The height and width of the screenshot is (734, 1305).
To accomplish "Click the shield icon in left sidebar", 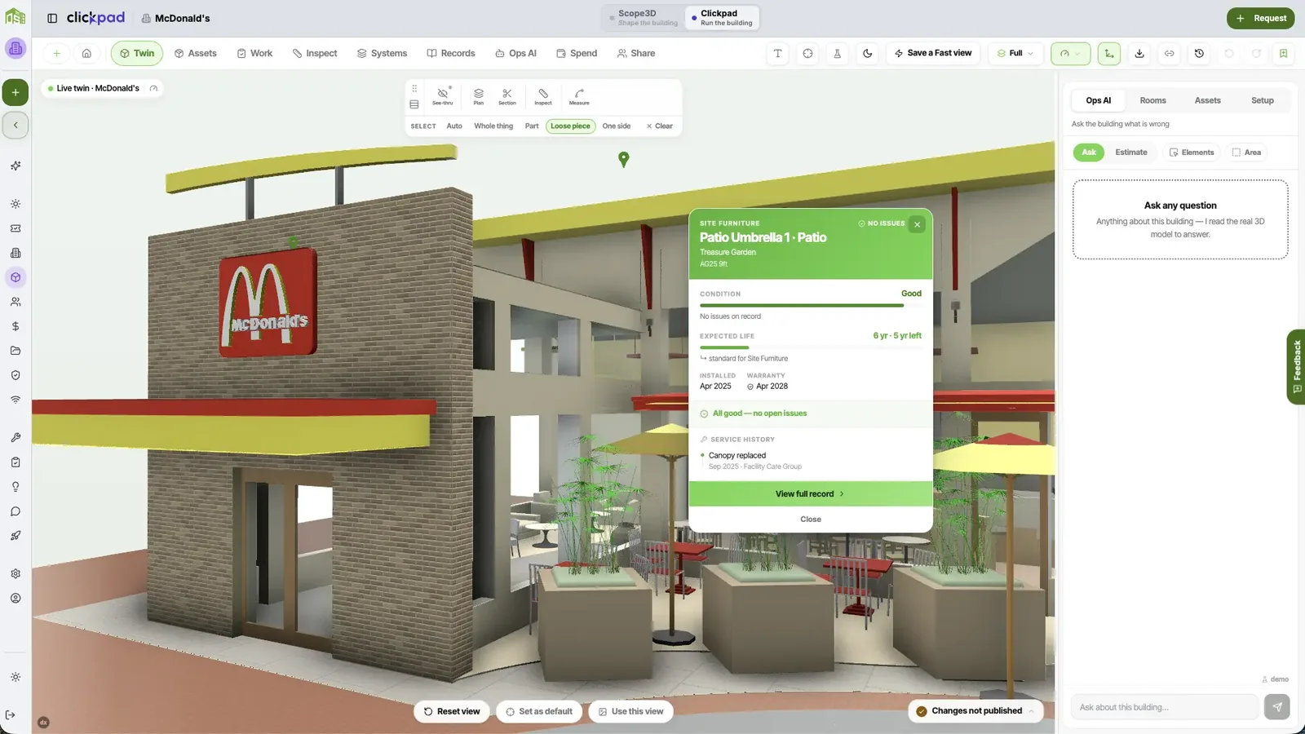I will pos(15,375).
